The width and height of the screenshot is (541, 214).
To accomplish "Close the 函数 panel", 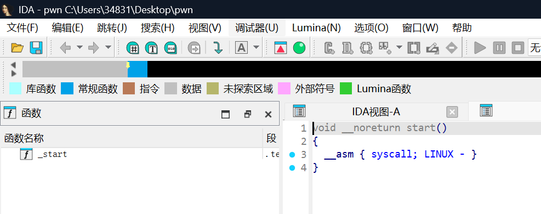I will [x=268, y=114].
